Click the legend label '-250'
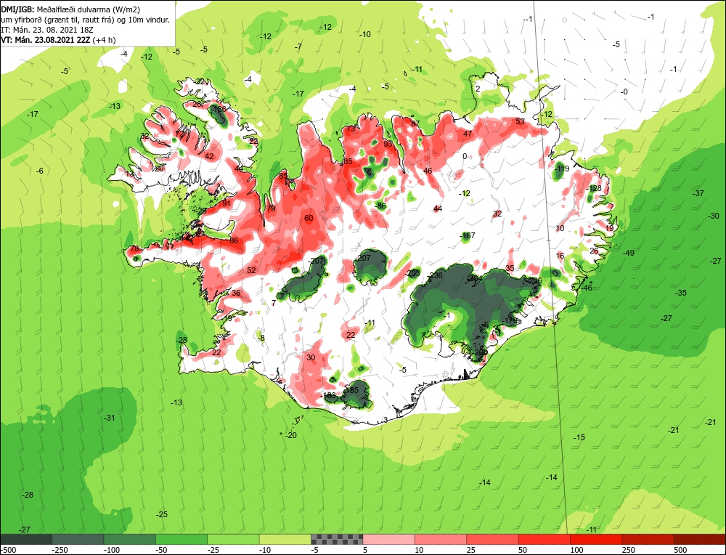726x555 pixels. click(60, 550)
